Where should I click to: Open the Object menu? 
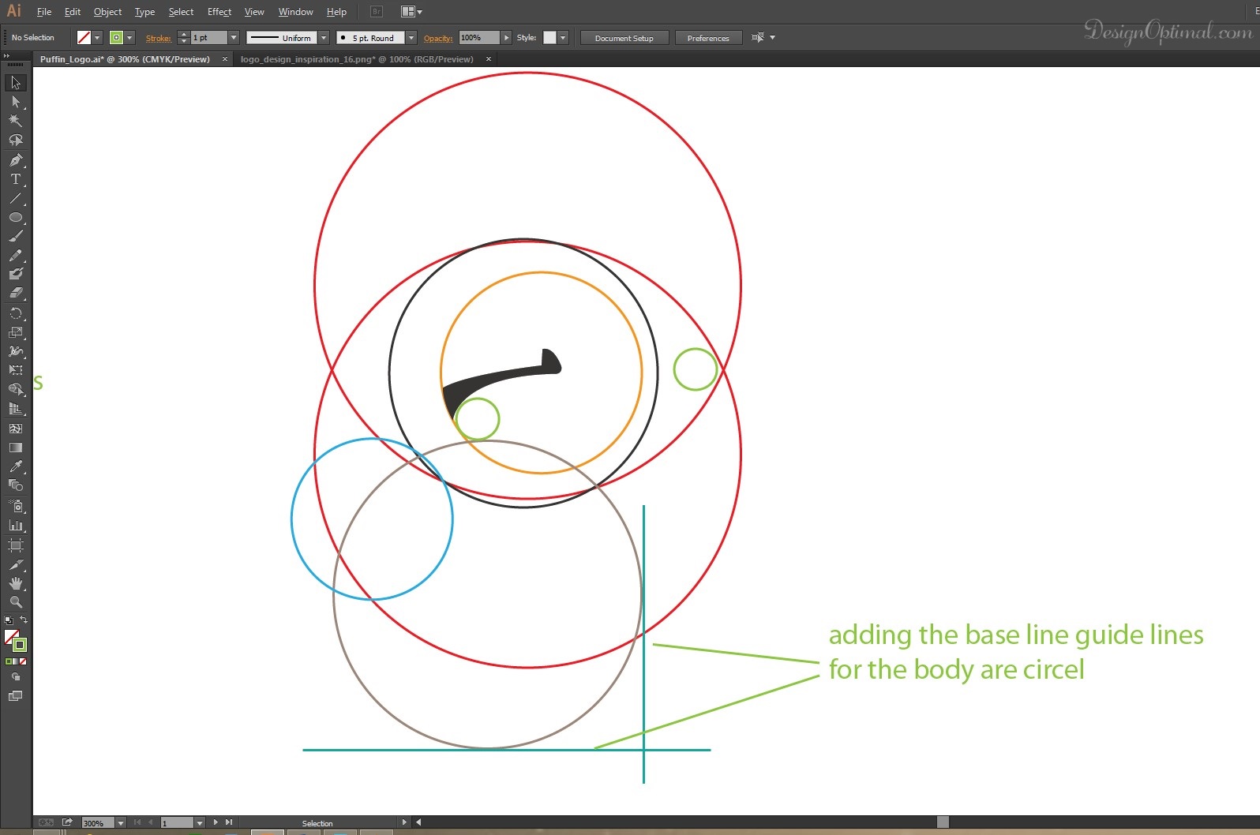(x=107, y=12)
